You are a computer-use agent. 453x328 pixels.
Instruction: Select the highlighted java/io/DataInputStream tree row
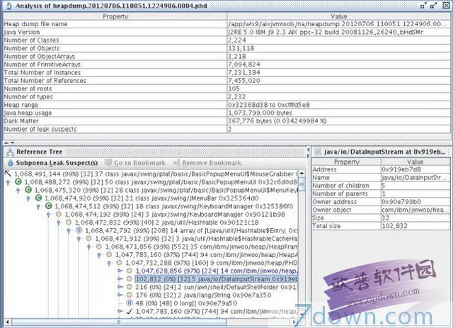coord(216,279)
